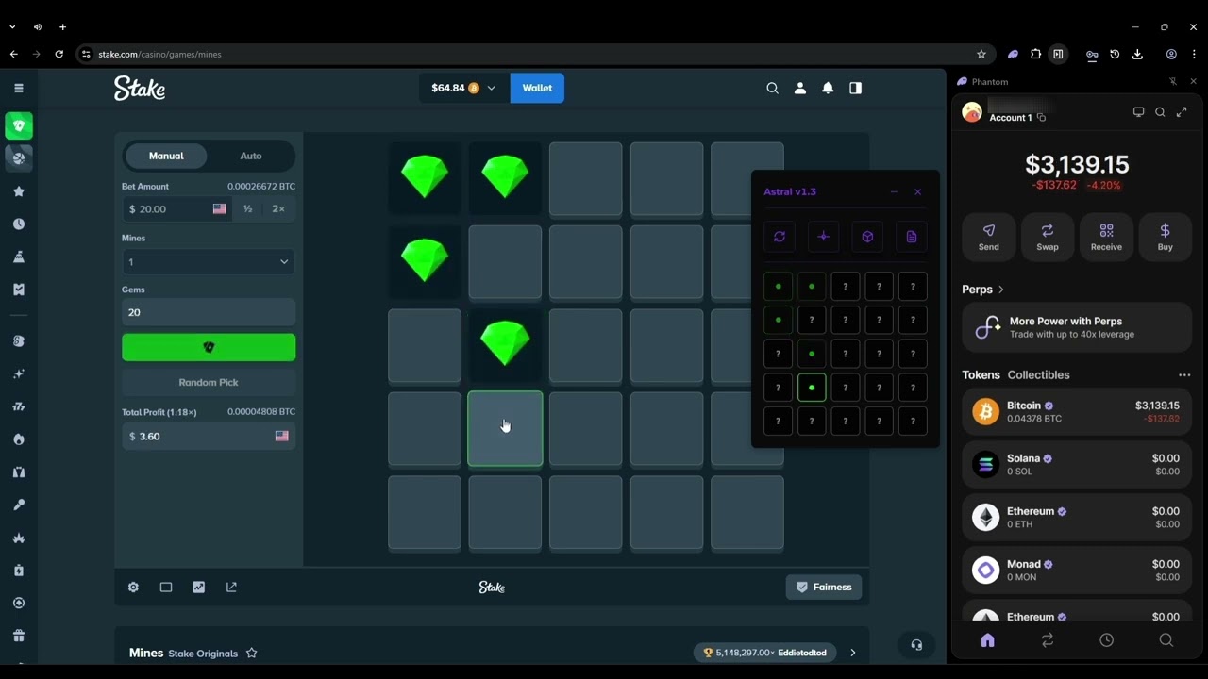Click the Stake search magnifier icon
1208x679 pixels.
pyautogui.click(x=772, y=88)
